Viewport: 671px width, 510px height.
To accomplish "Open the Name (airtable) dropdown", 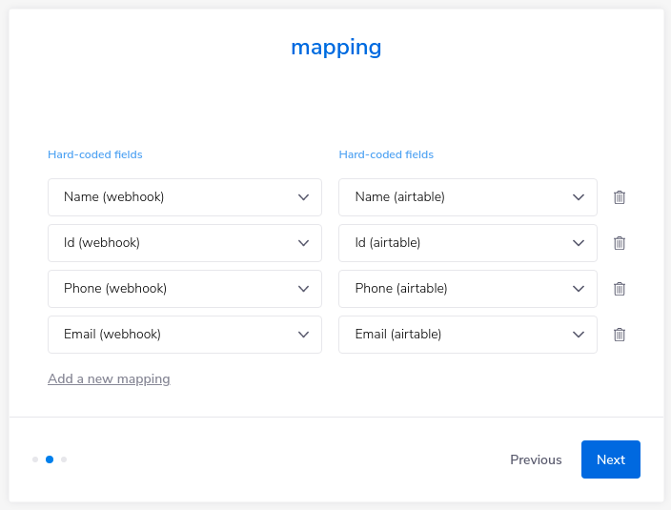I will click(467, 197).
